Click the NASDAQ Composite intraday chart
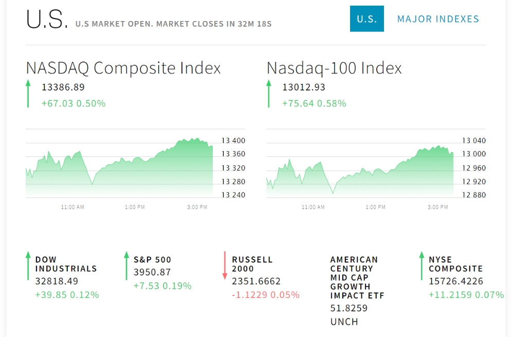 click(119, 167)
